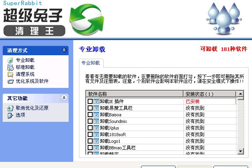Select the 卸载IE 插件 row text
This screenshot has height=168, width=252.
point(112,101)
